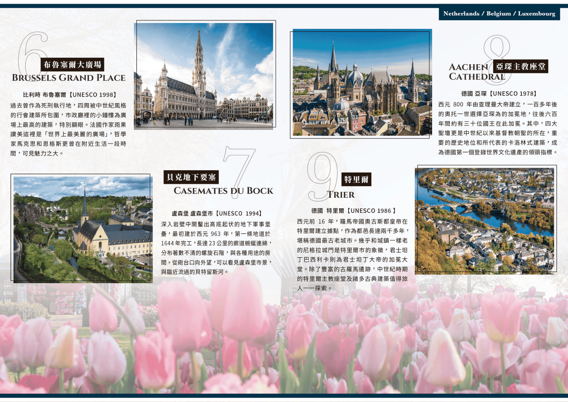Click the 布魯塞爾大廣場 title badge
Screen dimensions: 568x402
coord(72,65)
